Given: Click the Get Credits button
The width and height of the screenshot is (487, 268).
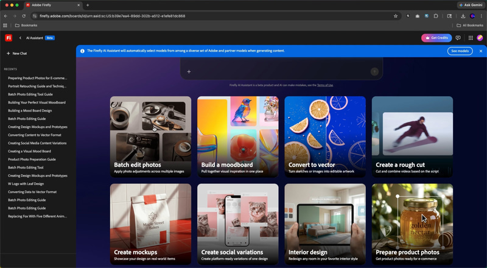Looking at the screenshot, I should (x=436, y=38).
